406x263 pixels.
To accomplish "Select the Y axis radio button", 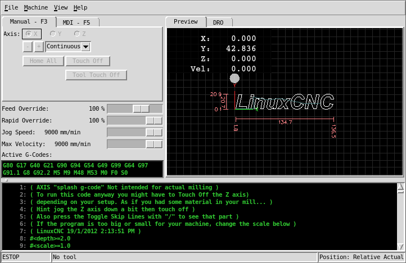I will 56,34.
